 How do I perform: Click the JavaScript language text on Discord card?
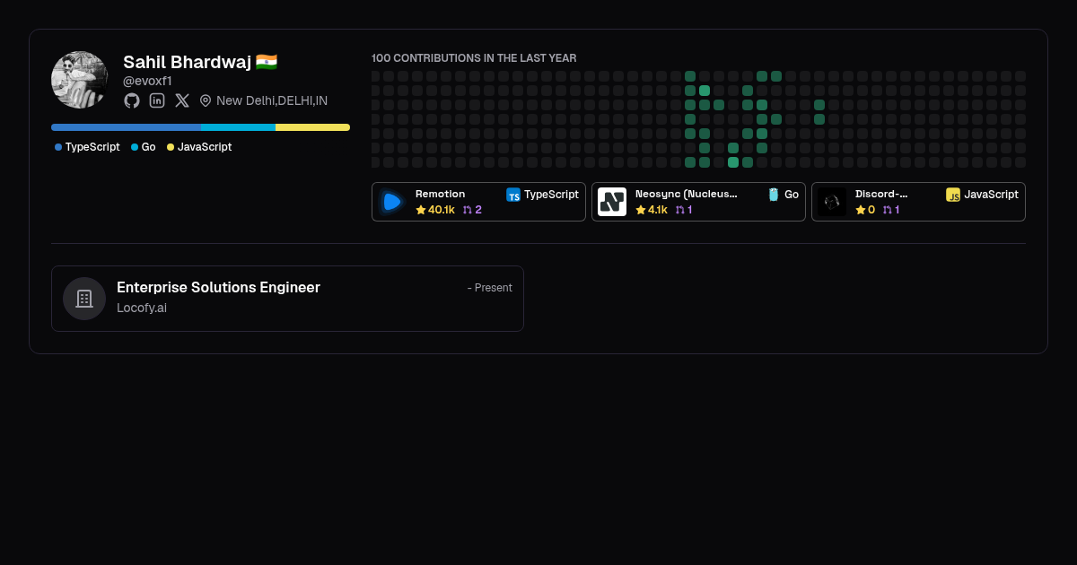992,195
